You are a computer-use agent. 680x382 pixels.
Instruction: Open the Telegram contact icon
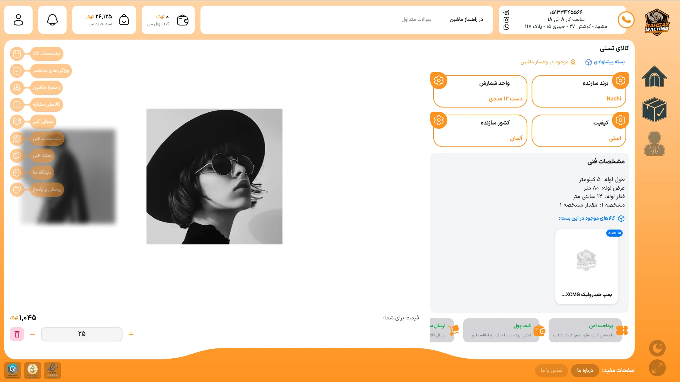(506, 13)
